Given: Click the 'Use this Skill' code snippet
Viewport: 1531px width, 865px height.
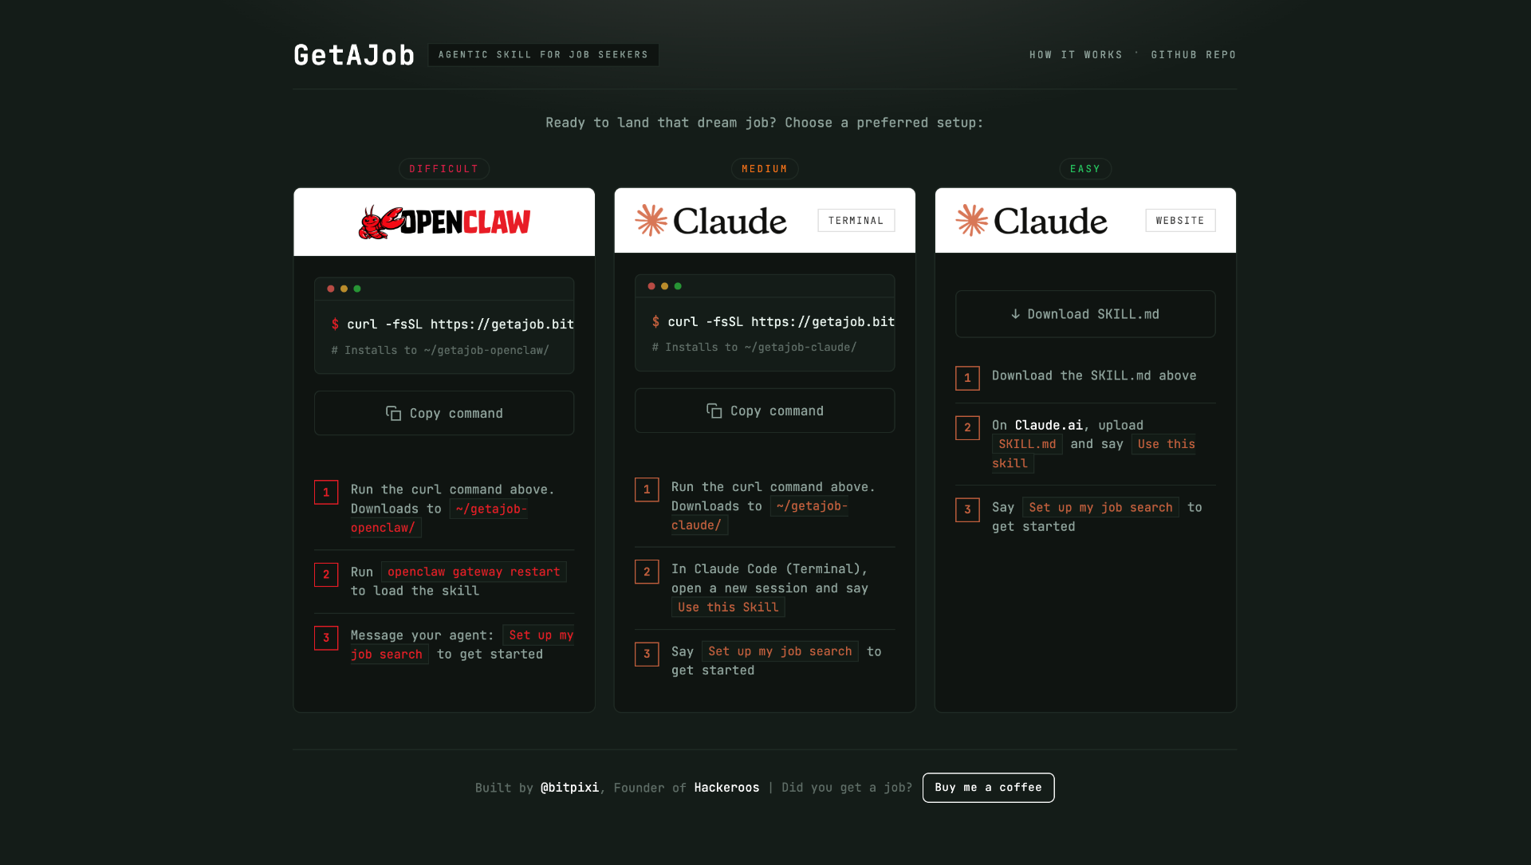Looking at the screenshot, I should point(728,607).
